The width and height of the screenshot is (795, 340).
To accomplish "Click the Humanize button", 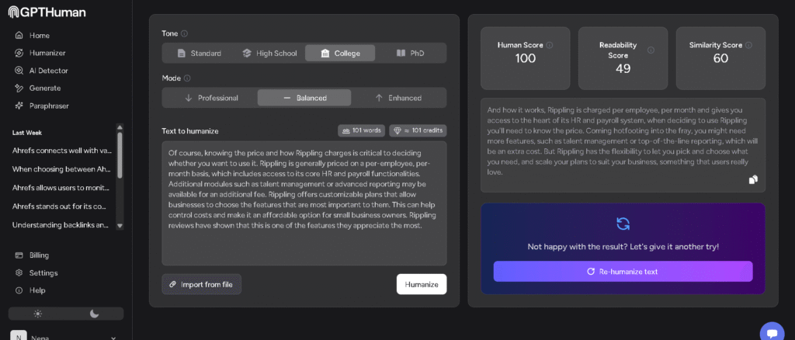I will pos(421,284).
